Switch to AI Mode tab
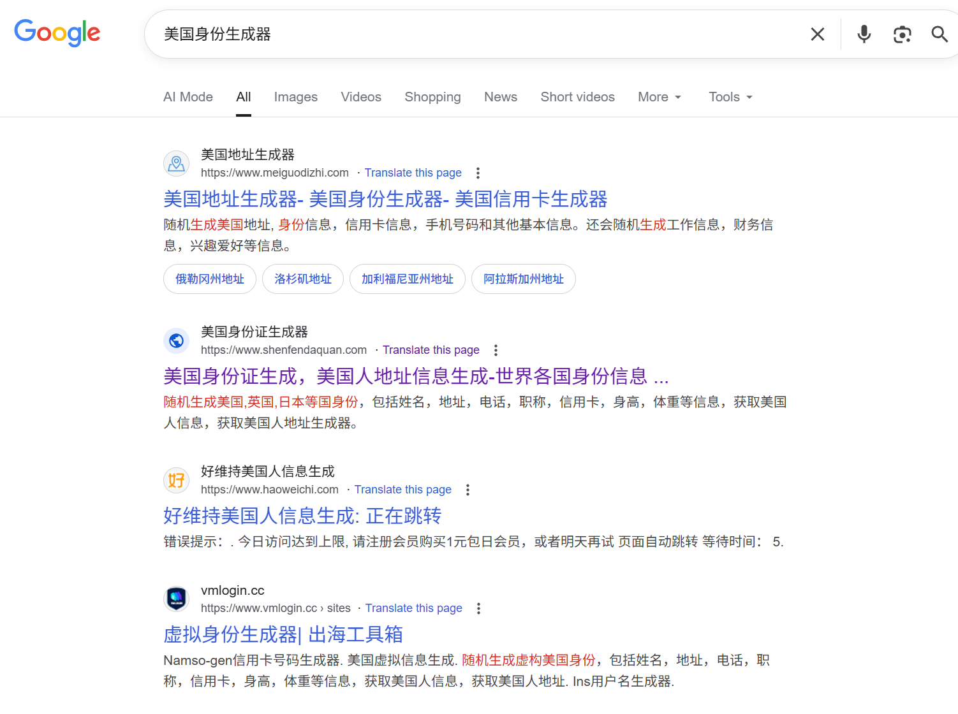Viewport: 958px width, 714px height. click(x=188, y=97)
